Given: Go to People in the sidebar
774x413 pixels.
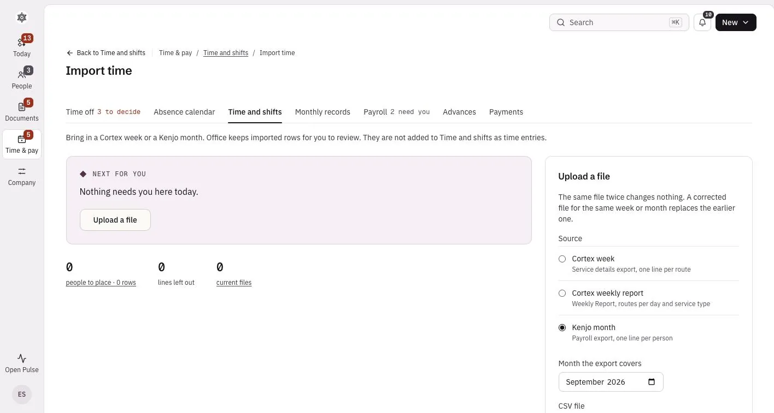Looking at the screenshot, I should point(22,79).
